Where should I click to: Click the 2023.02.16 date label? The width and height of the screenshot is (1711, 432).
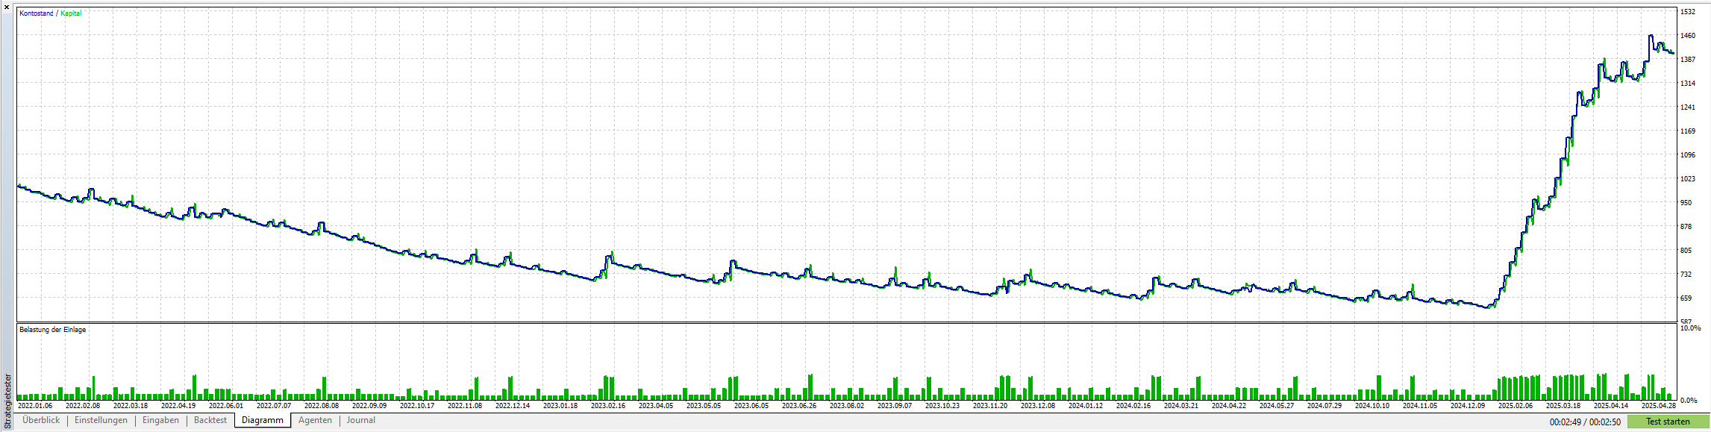(608, 406)
